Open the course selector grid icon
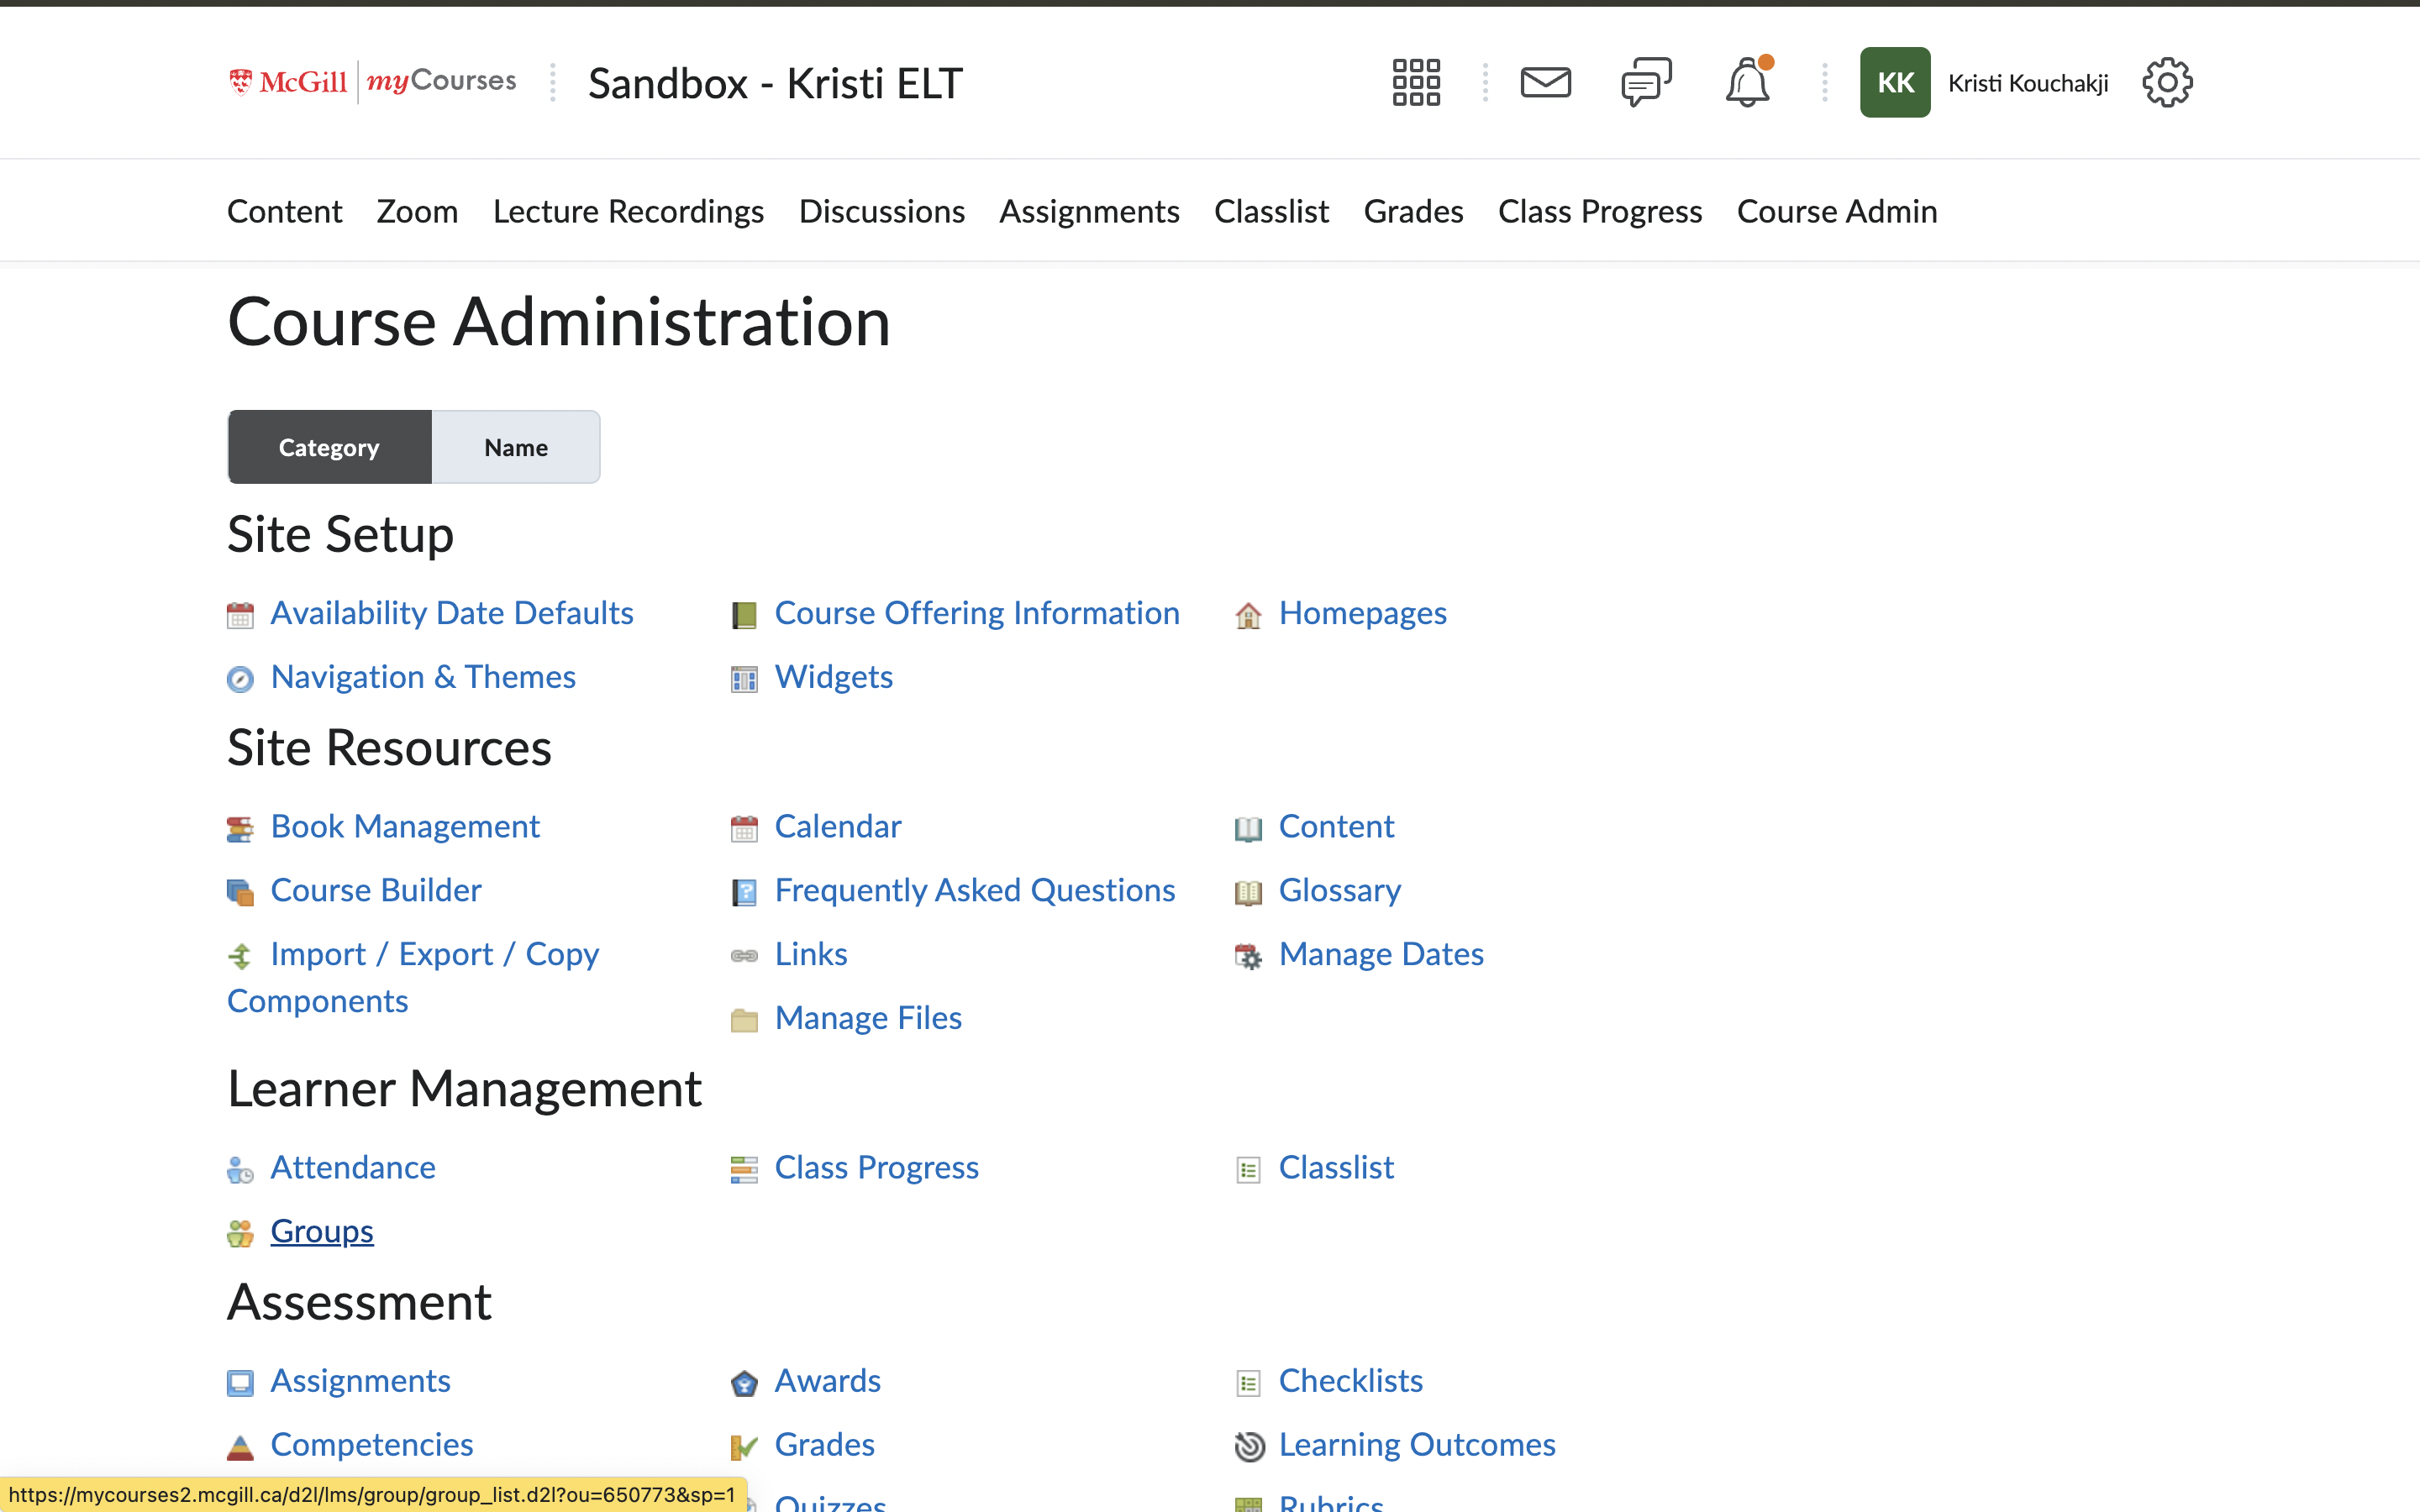Screen dimensions: 2420x1512 (1416, 82)
